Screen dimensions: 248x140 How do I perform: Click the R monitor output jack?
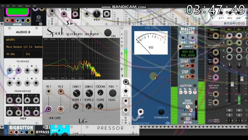click(195, 46)
